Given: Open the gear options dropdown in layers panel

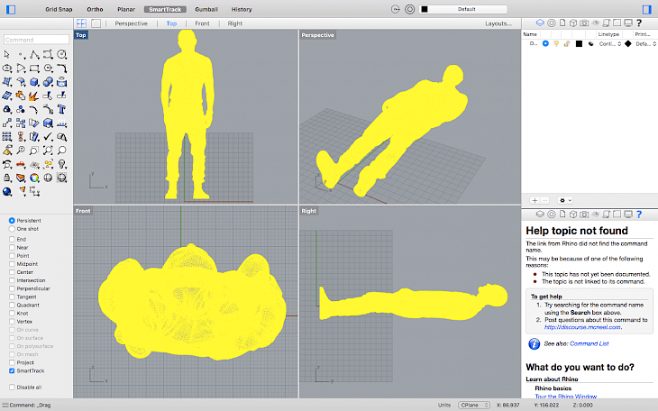Looking at the screenshot, I should (565, 200).
